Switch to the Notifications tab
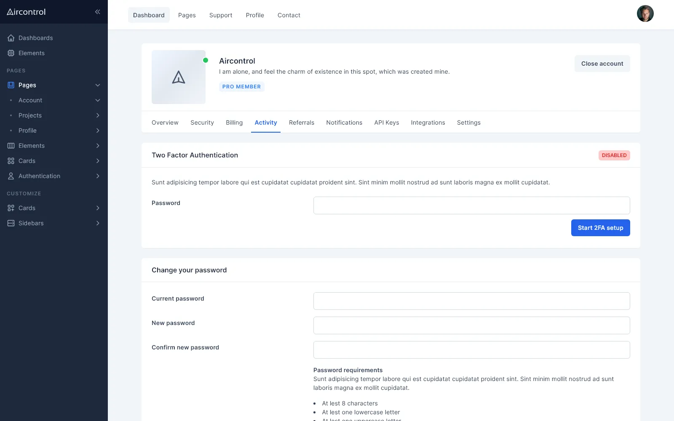 (x=344, y=123)
